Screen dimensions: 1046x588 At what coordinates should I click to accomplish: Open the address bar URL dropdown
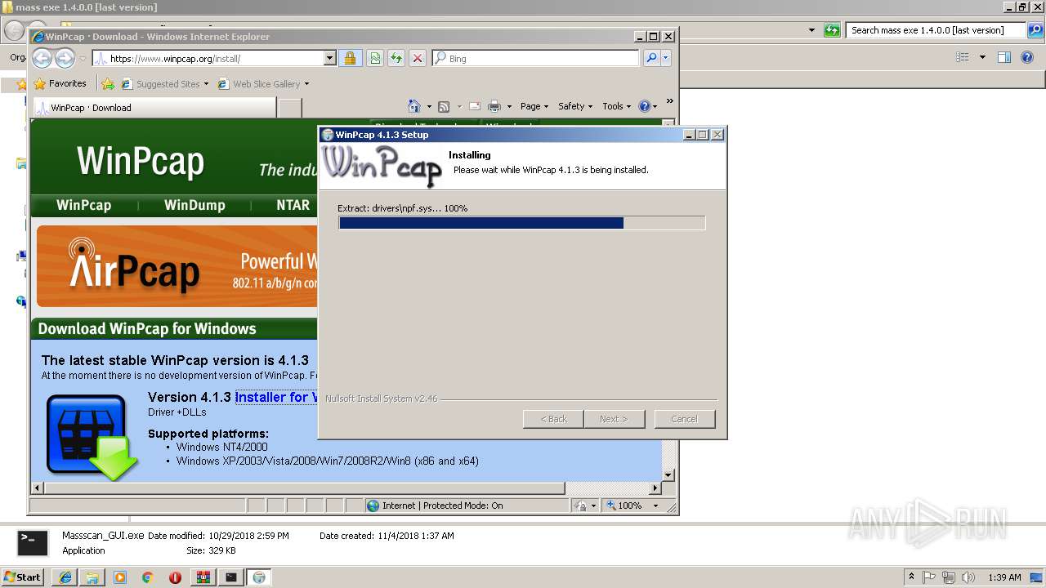click(x=330, y=58)
